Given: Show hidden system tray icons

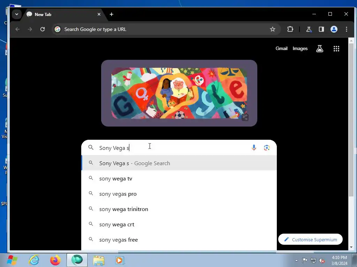Looking at the screenshot, I should pos(296,260).
